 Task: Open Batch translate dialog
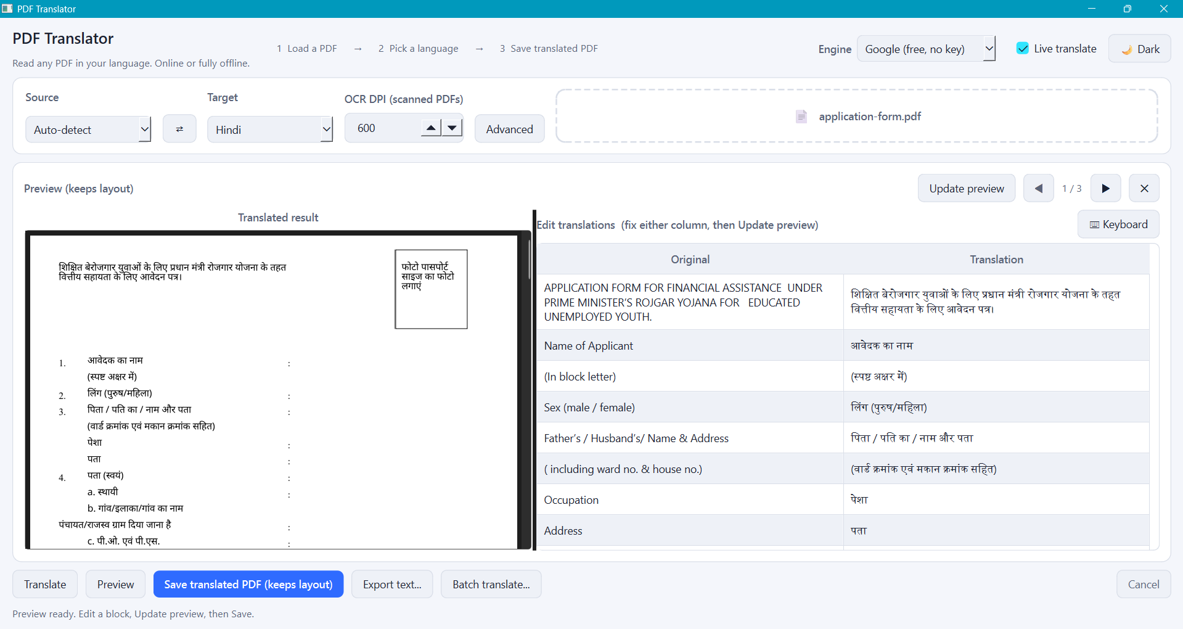pyautogui.click(x=491, y=584)
